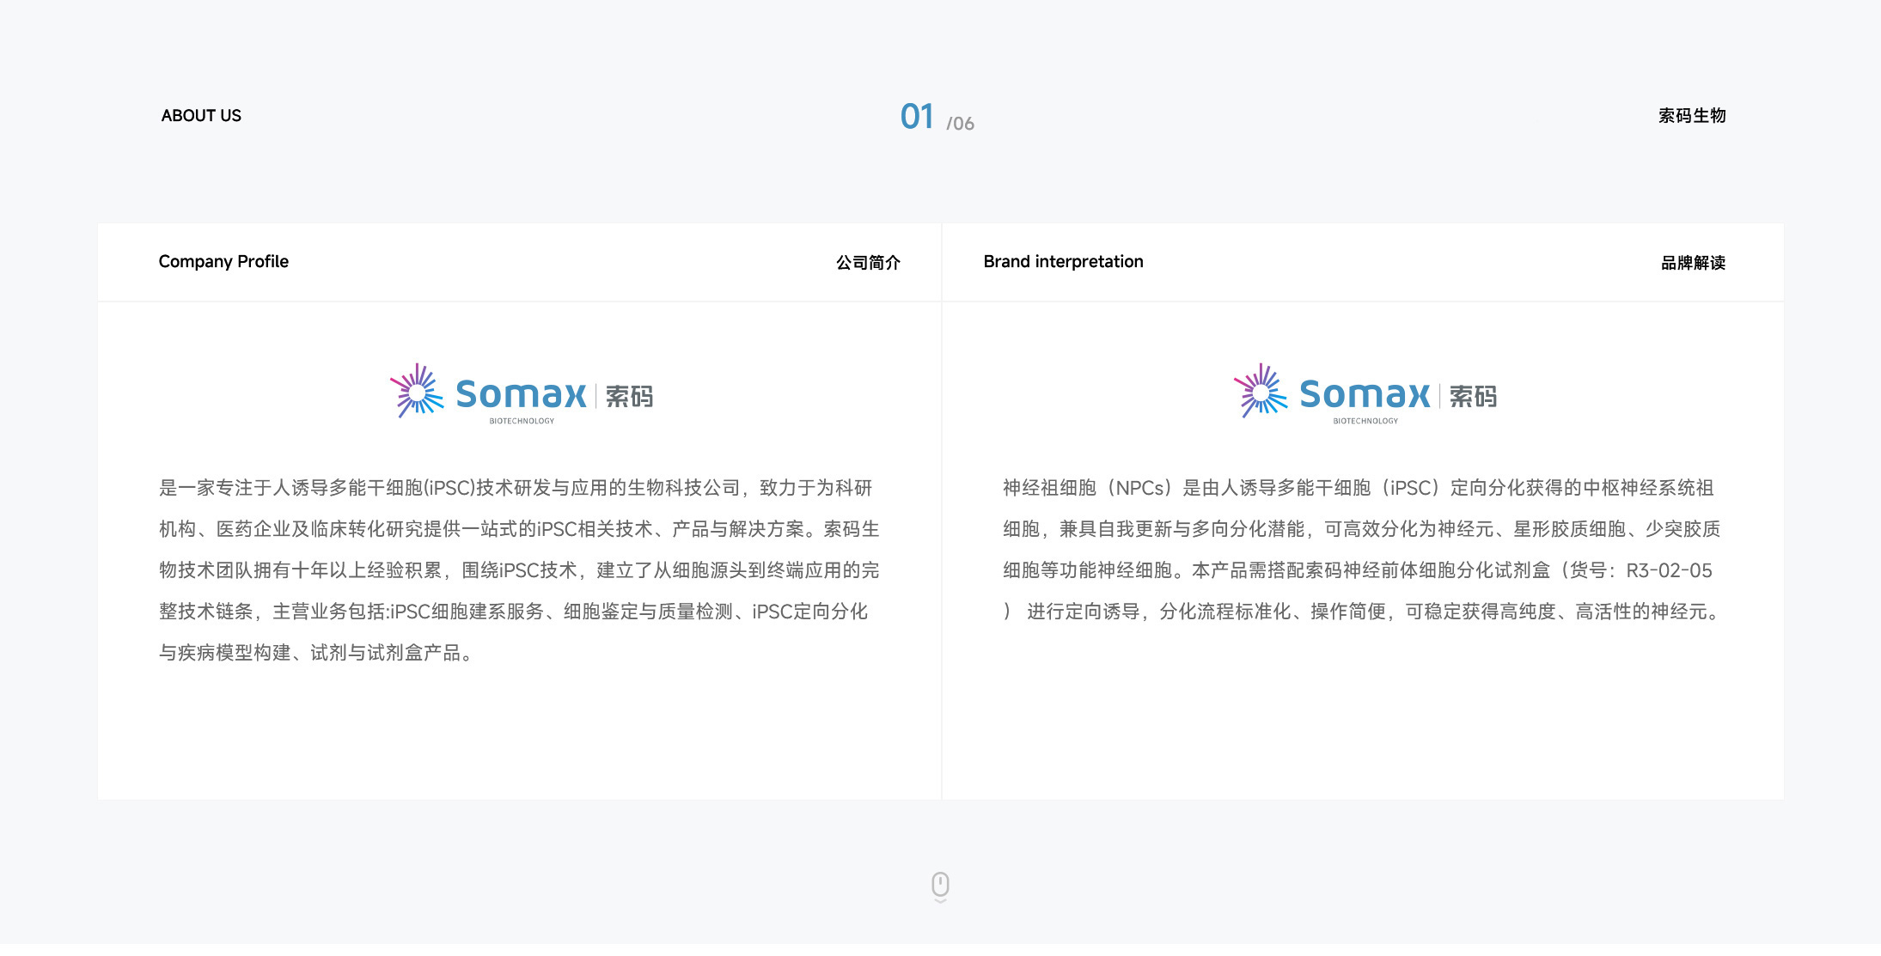Image resolution: width=1881 pixels, height=956 pixels.
Task: Click the 01 page number indicator
Action: (x=917, y=117)
